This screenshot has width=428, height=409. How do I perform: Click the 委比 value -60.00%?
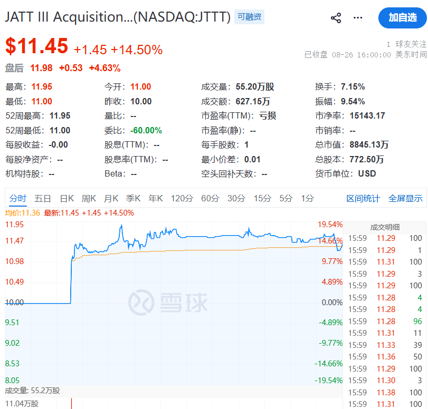pos(146,130)
